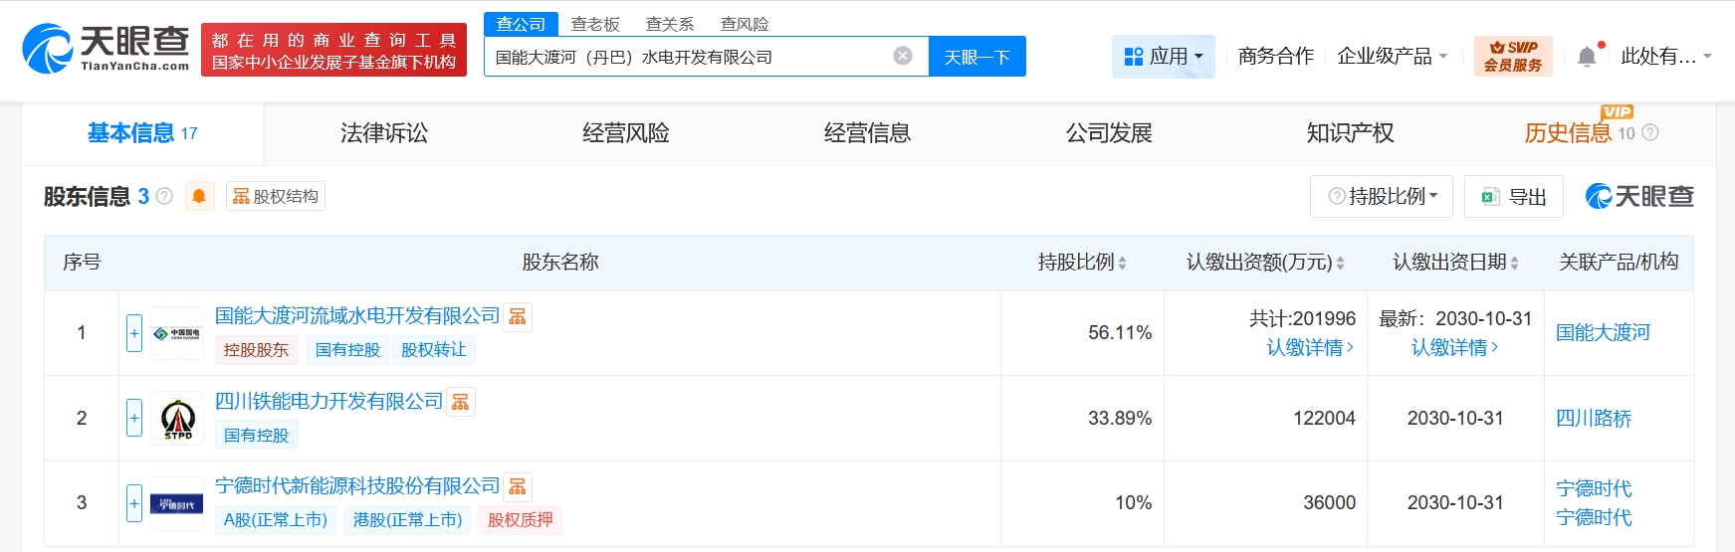Switch to the 法律诉讼 tab
Image resolution: width=1735 pixels, height=552 pixels.
pyautogui.click(x=384, y=133)
